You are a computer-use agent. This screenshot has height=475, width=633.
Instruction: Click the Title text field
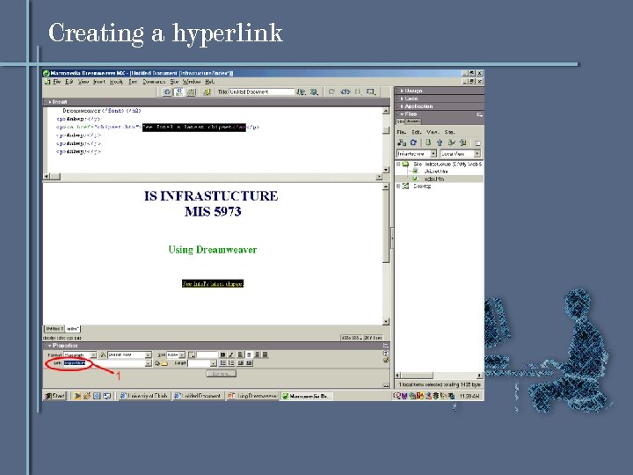click(262, 92)
